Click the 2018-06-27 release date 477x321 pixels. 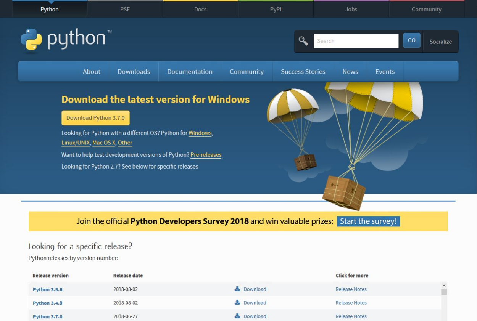[126, 316]
